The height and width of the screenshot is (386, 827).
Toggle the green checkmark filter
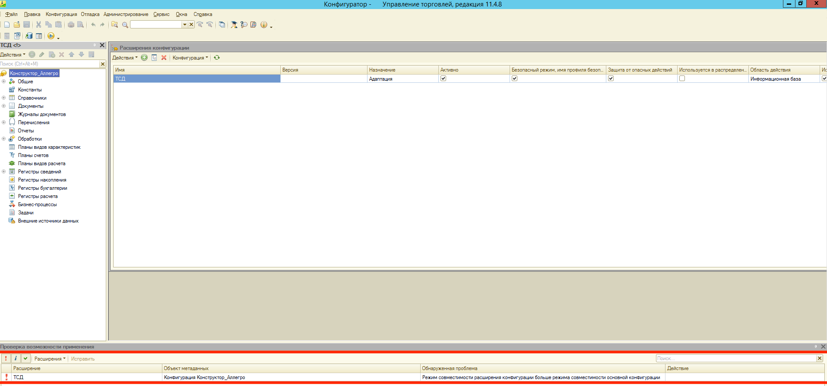click(25, 358)
